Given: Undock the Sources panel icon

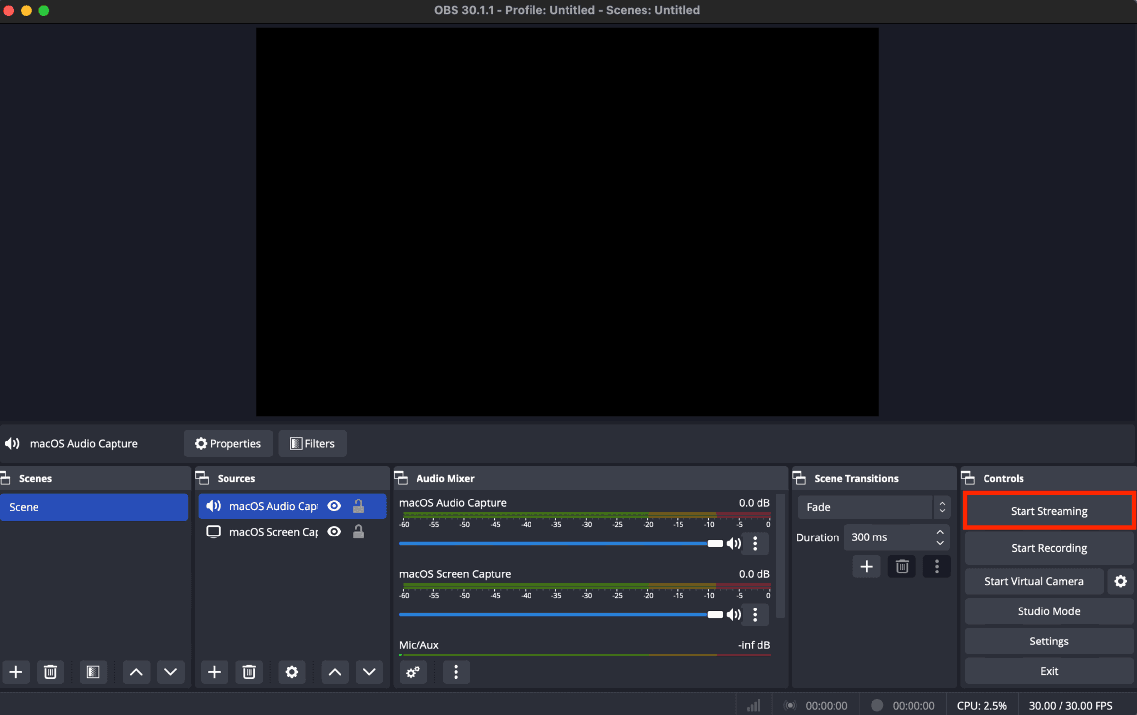Looking at the screenshot, I should tap(203, 478).
